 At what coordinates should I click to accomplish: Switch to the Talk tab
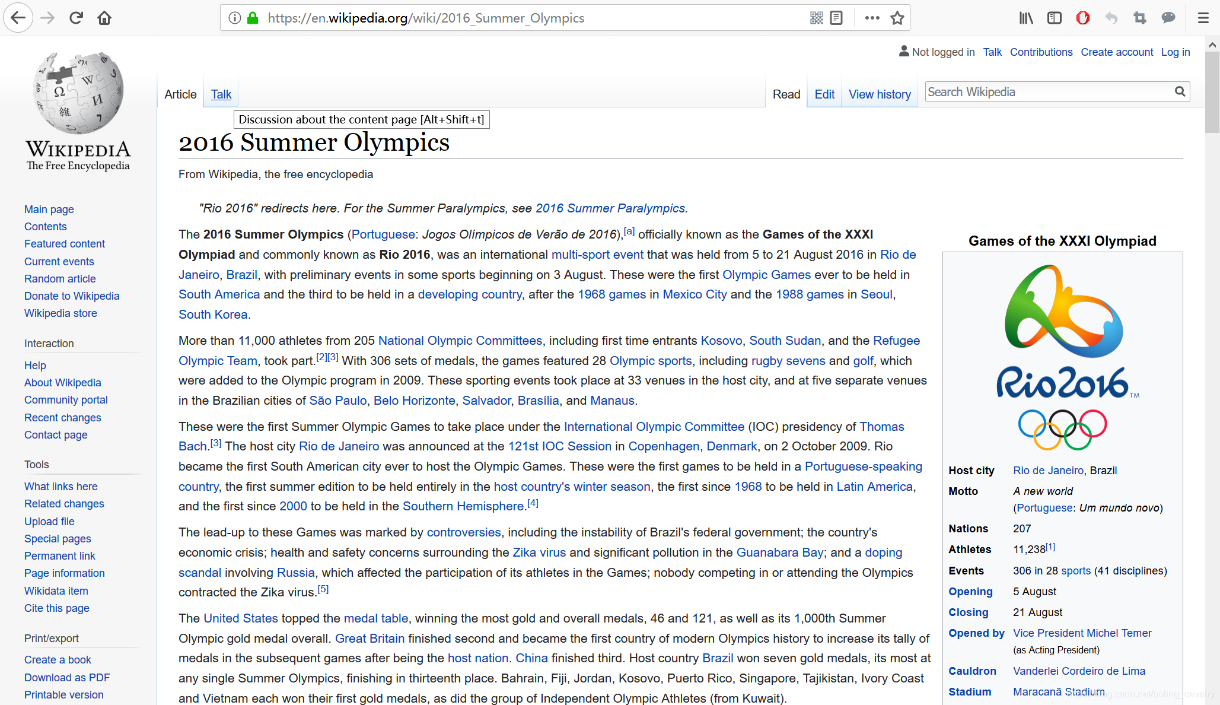[x=221, y=94]
